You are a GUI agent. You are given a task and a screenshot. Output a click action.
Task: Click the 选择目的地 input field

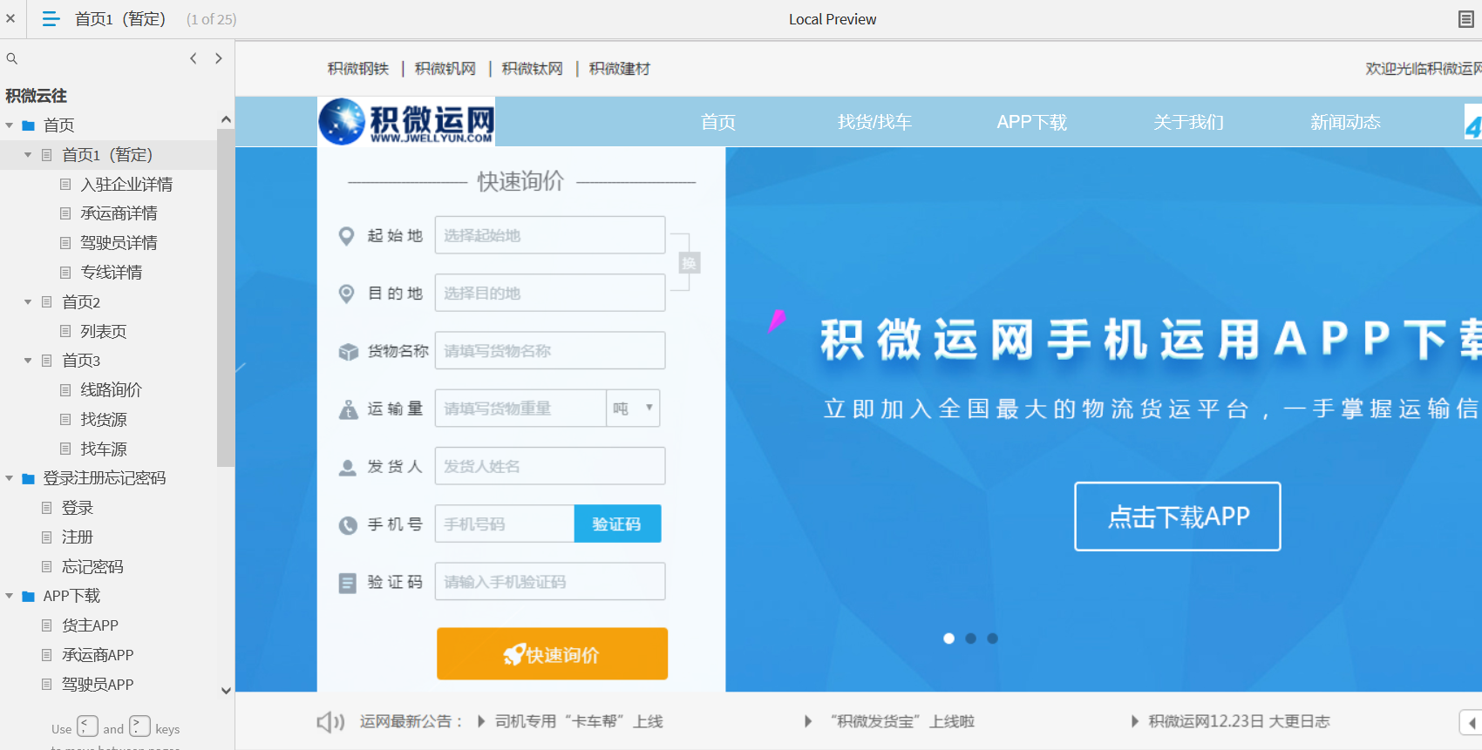tap(550, 293)
